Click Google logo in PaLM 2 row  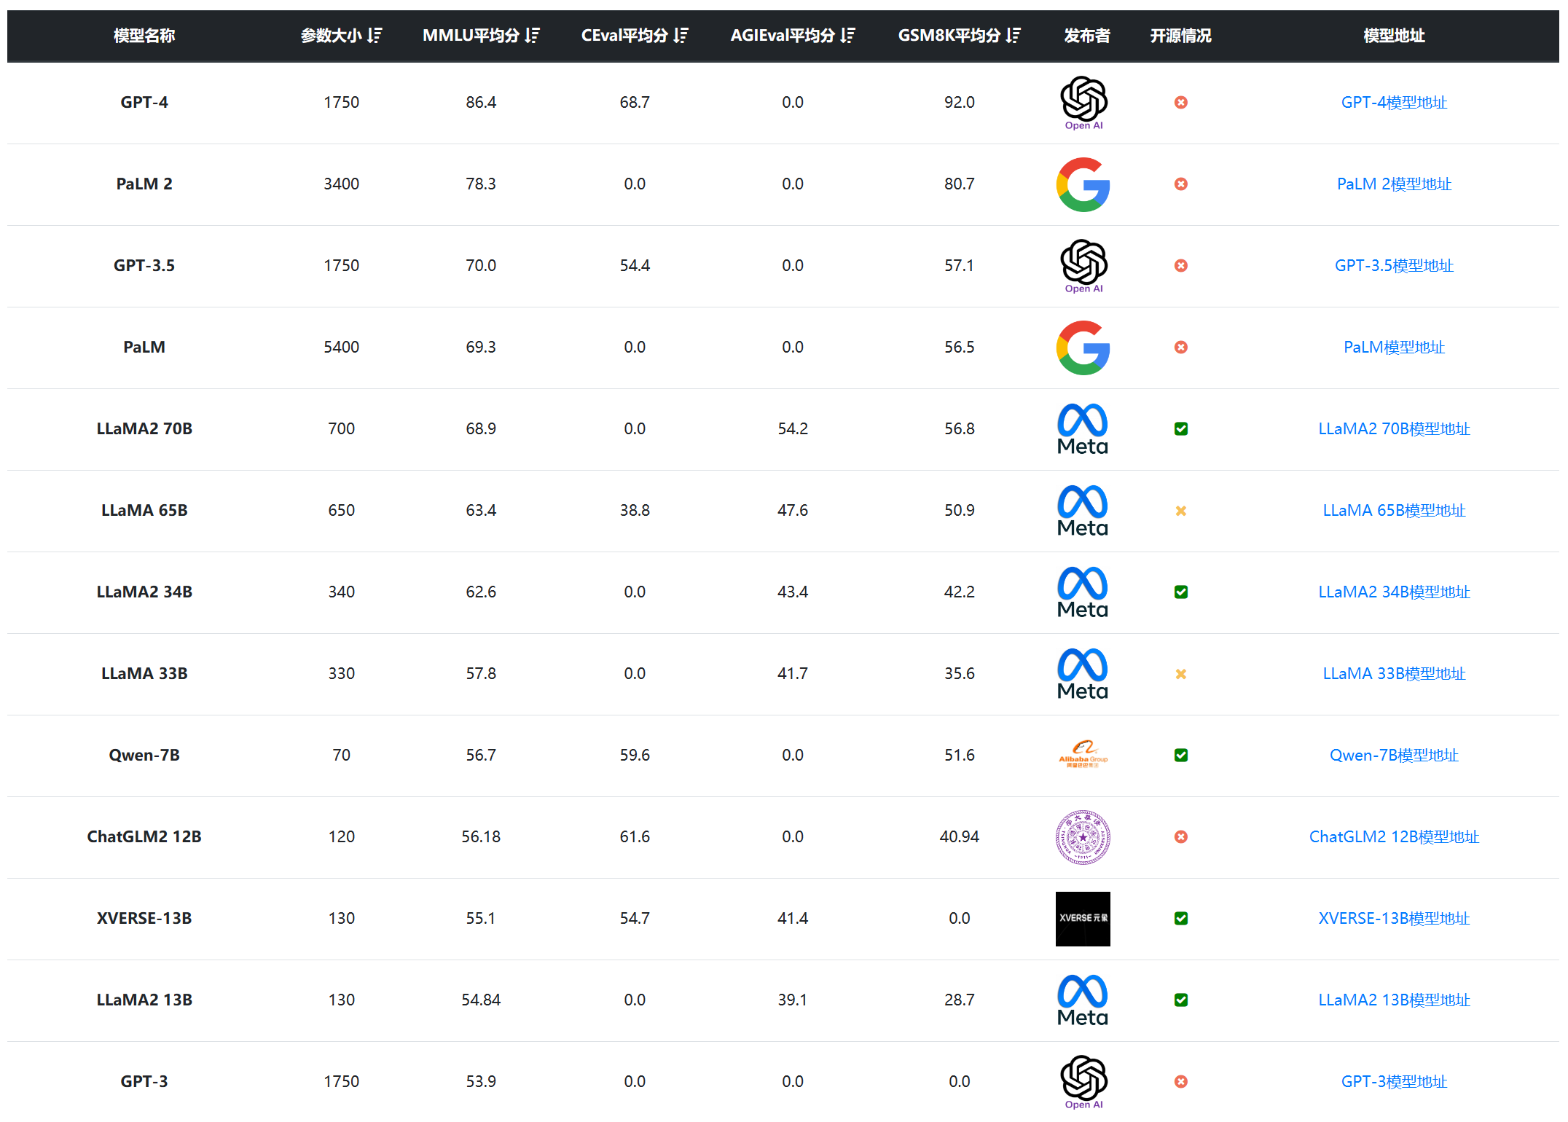click(1083, 184)
